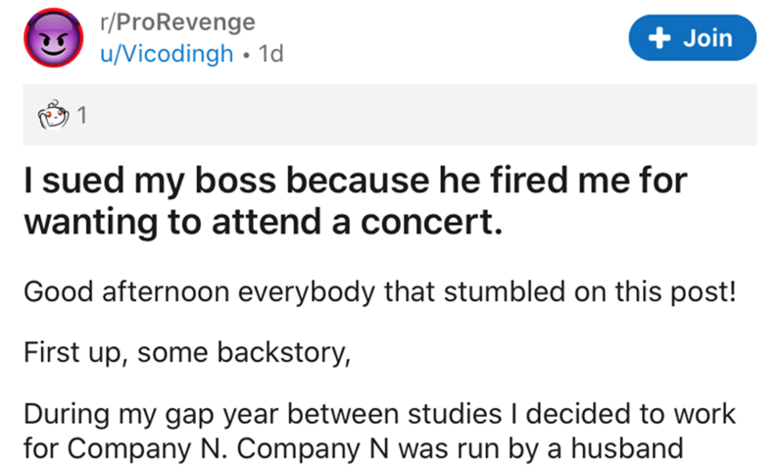Open post titled I sued my boss
Image resolution: width=784 pixels, height=467 pixels.
356,201
